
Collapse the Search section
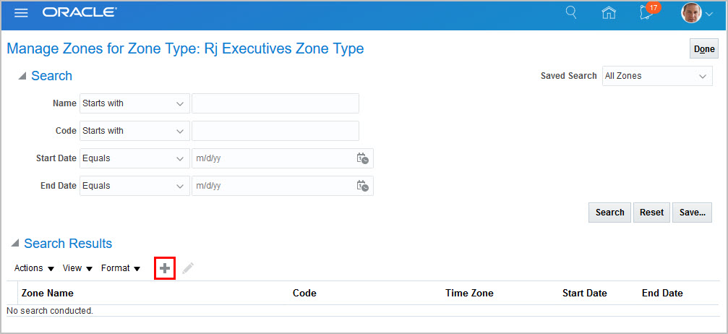(x=22, y=76)
